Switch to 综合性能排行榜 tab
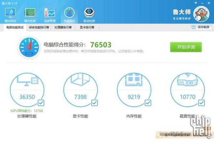 tap(39, 27)
